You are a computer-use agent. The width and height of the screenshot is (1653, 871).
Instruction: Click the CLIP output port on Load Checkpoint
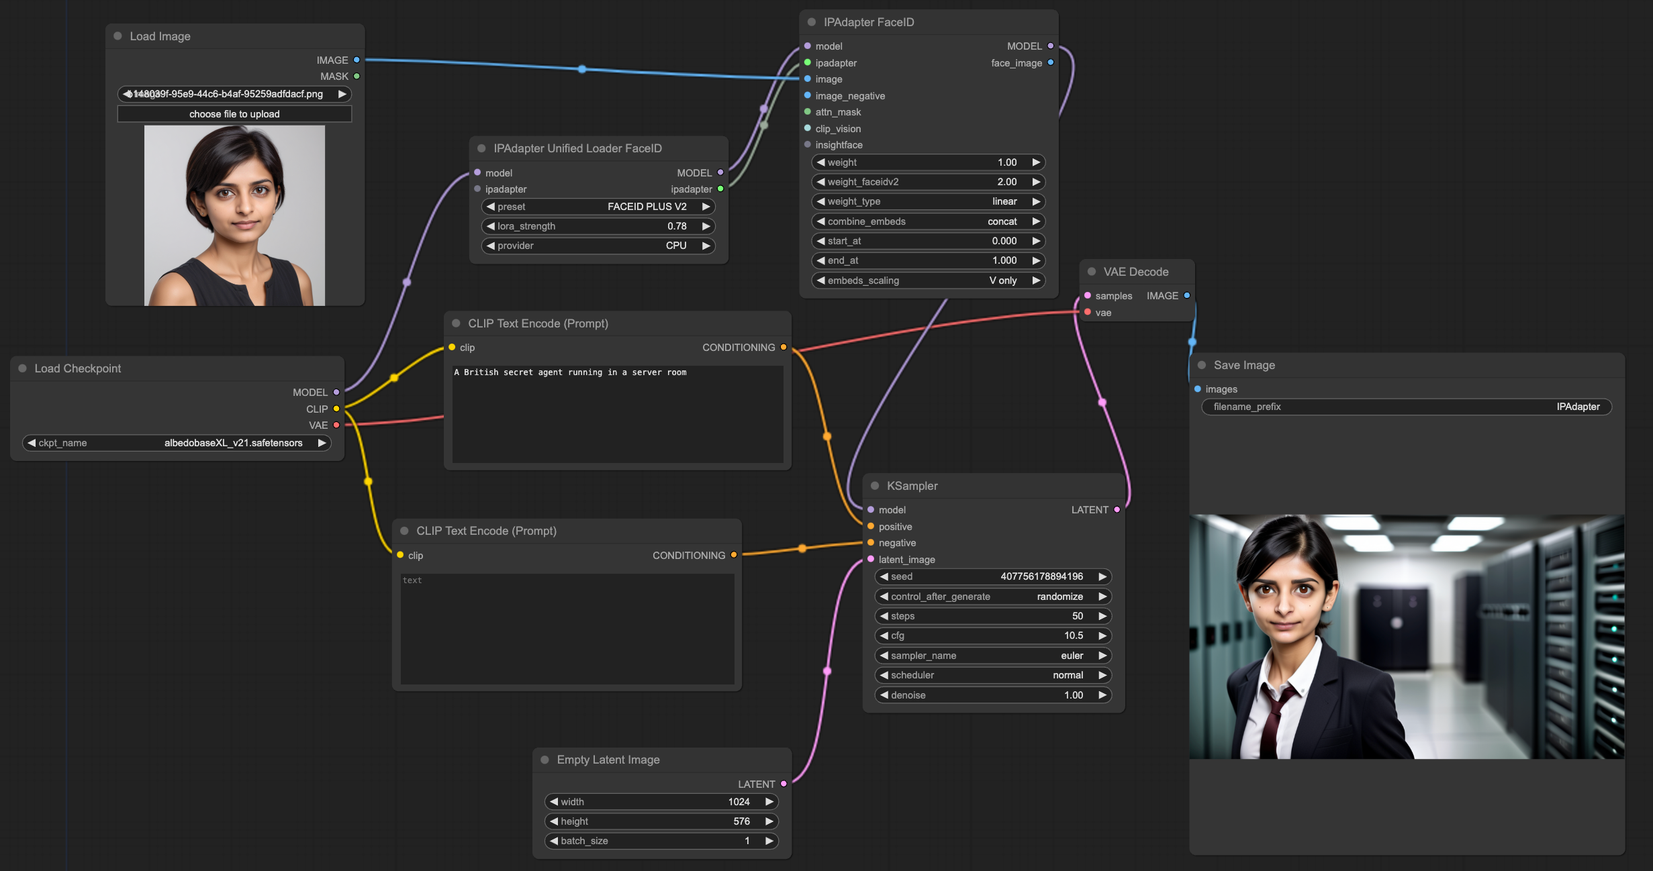[x=336, y=409]
